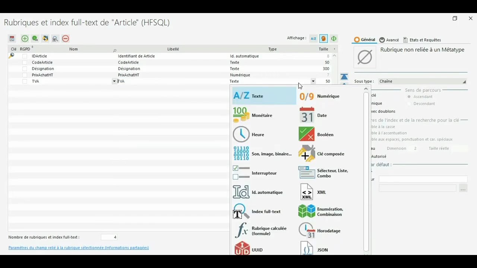Click the Clé column header
Screen dimensions: 477x268
(14, 49)
